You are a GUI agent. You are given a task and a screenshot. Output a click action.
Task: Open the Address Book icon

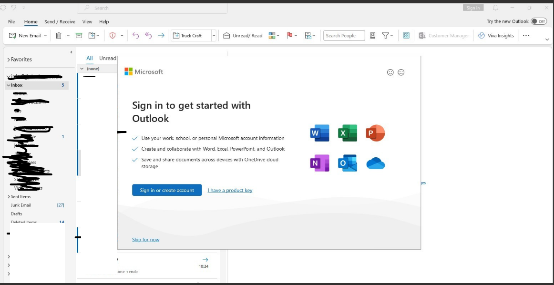[373, 36]
